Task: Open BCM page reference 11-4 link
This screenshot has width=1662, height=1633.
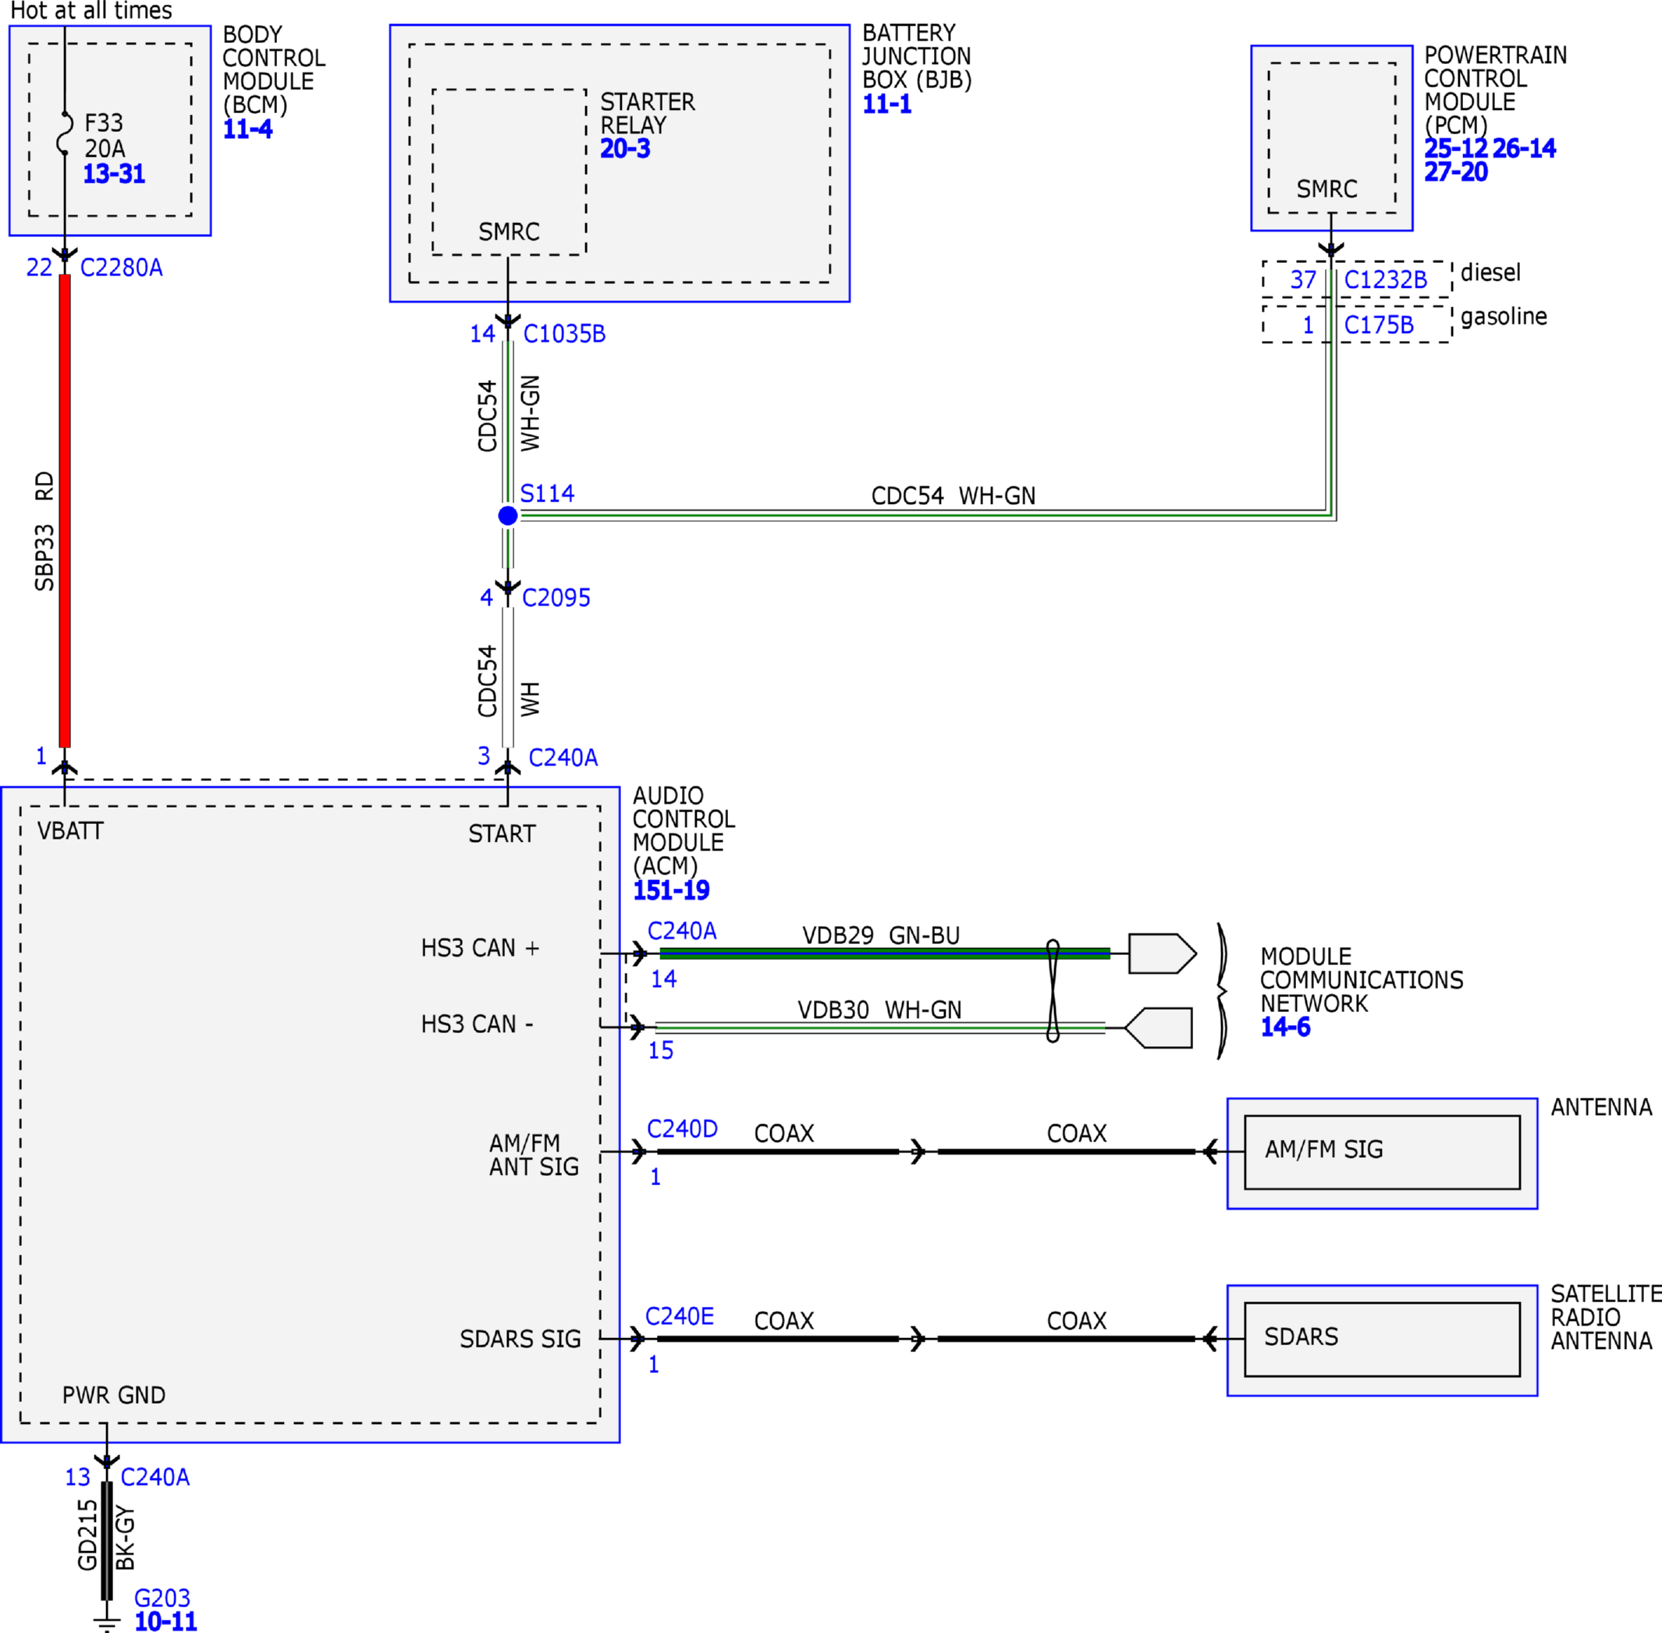Action: coord(247,130)
